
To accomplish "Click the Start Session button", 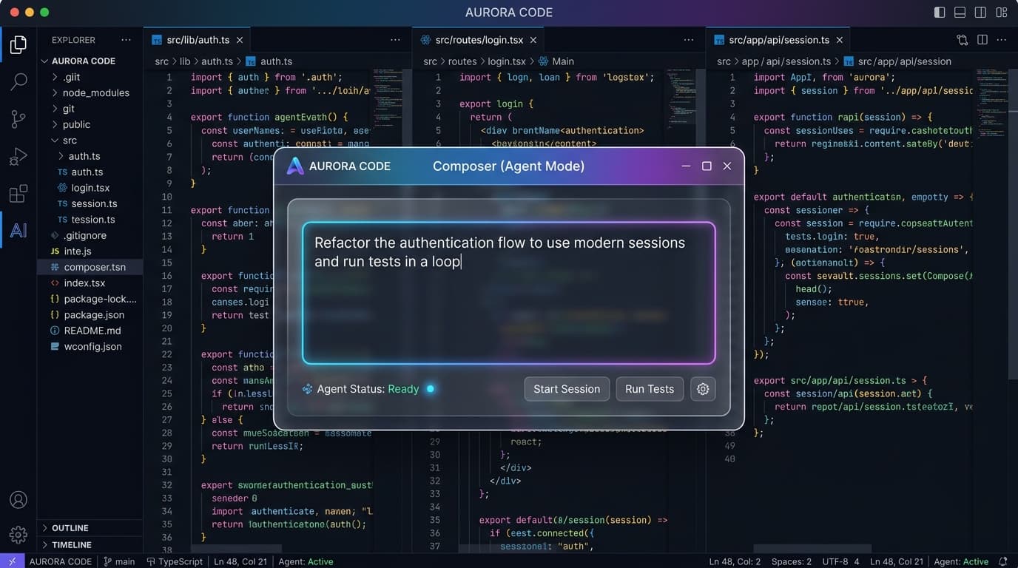I will (567, 389).
